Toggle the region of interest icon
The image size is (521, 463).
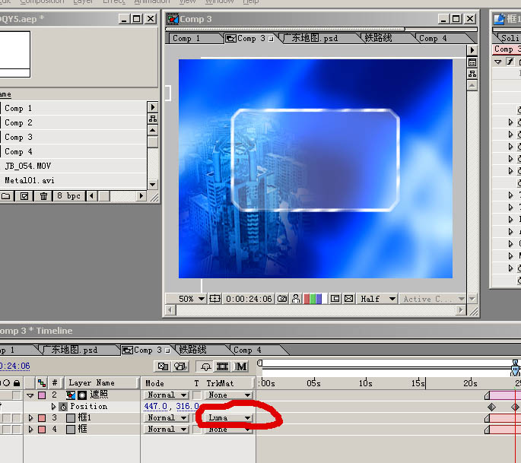point(335,299)
